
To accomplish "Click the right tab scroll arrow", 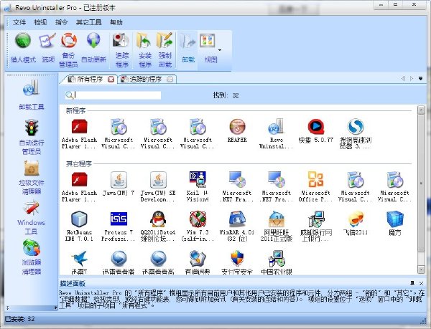I will pyautogui.click(x=412, y=78).
